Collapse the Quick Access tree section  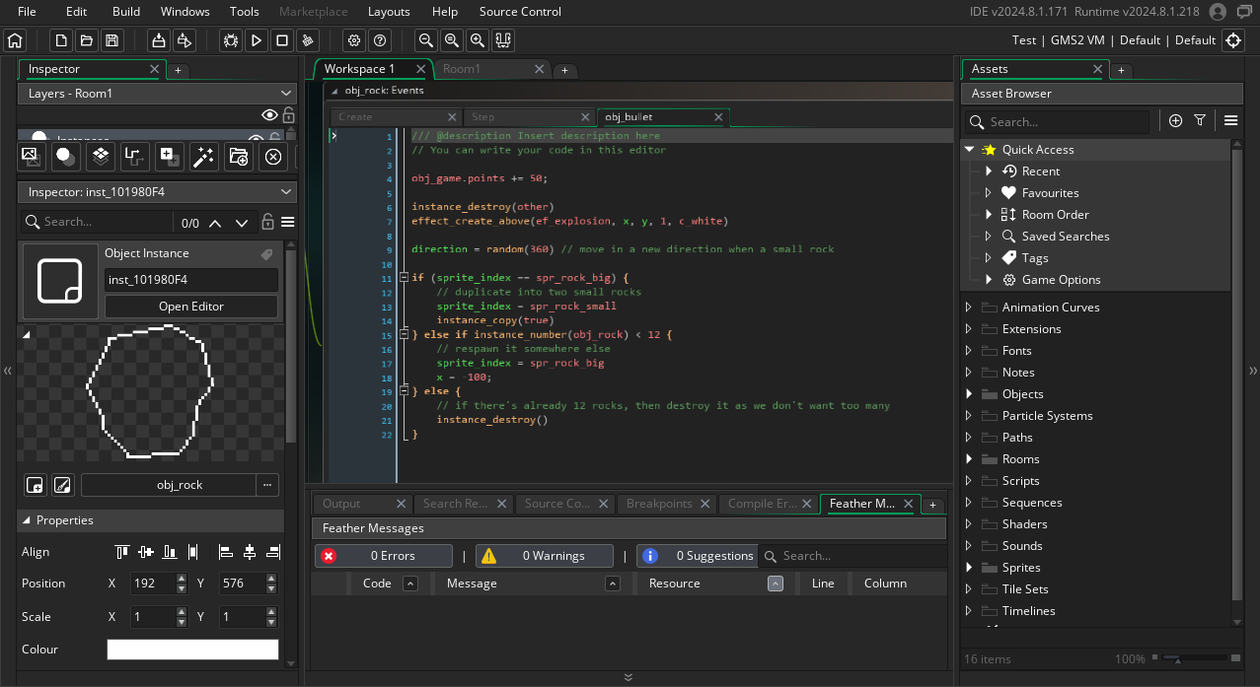coord(970,150)
